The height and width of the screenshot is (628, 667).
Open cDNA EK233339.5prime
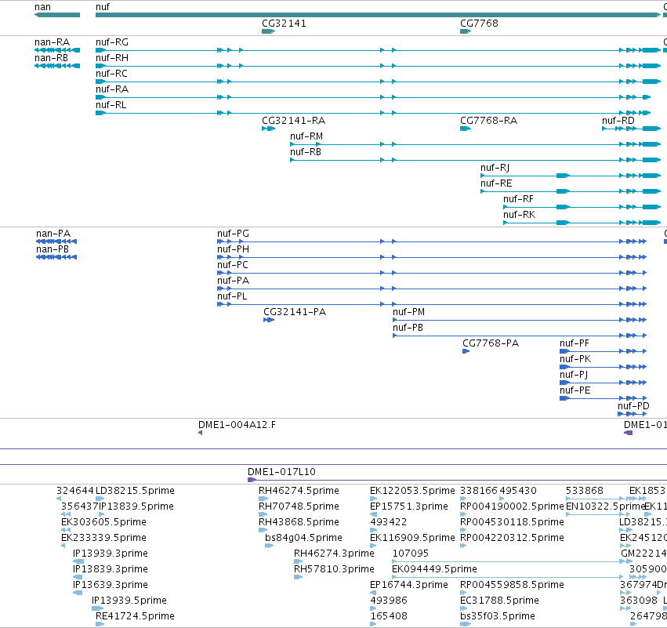coord(103,538)
